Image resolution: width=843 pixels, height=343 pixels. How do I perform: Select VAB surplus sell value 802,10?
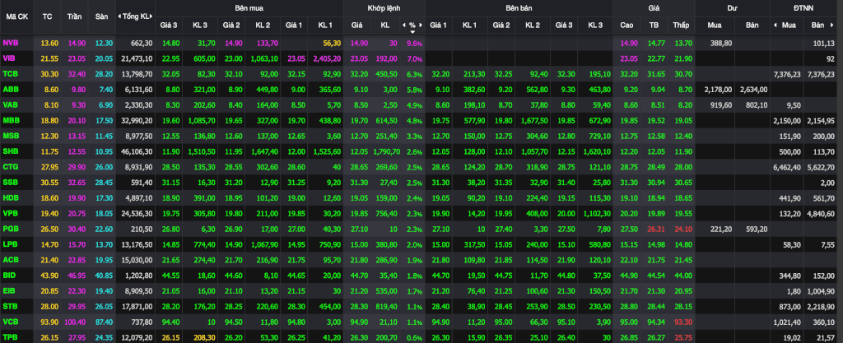757,104
